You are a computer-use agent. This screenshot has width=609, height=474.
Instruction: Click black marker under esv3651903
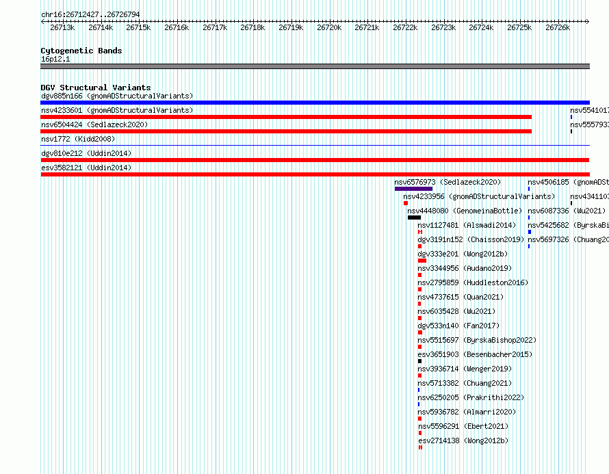[x=420, y=361]
